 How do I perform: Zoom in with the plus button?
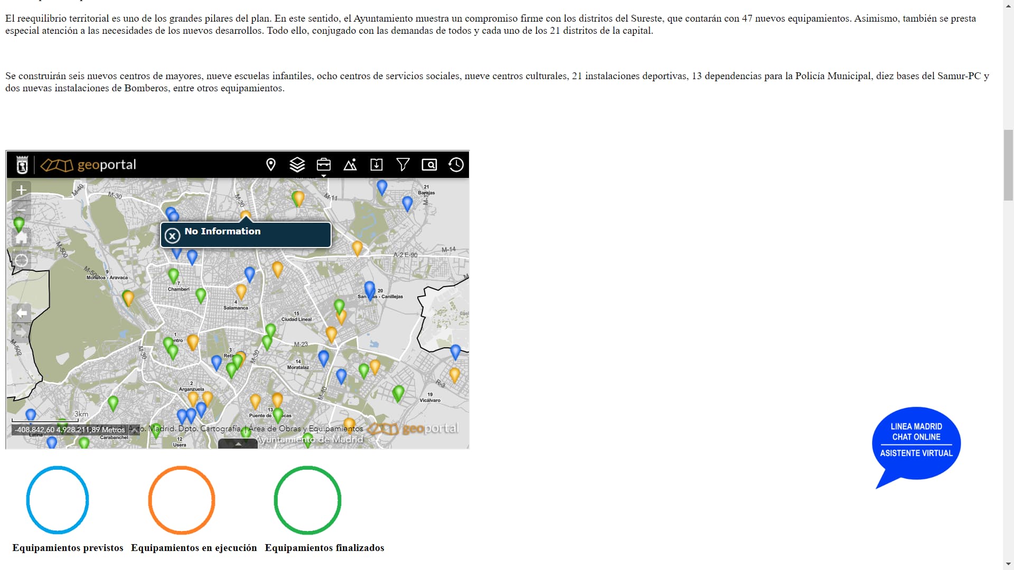[x=21, y=190]
